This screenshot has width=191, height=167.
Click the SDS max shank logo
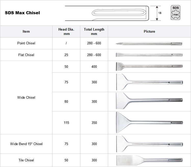176,12
